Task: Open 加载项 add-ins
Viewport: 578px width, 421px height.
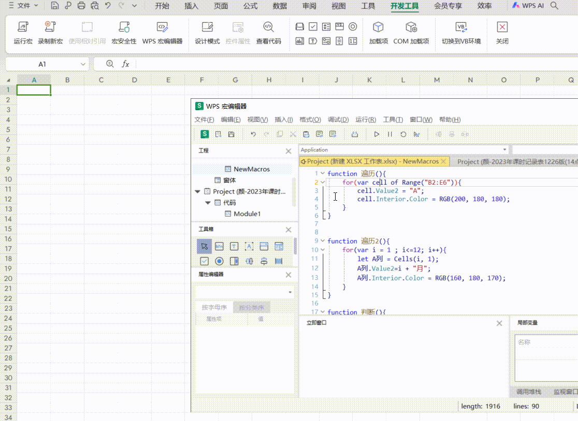Action: (379, 33)
